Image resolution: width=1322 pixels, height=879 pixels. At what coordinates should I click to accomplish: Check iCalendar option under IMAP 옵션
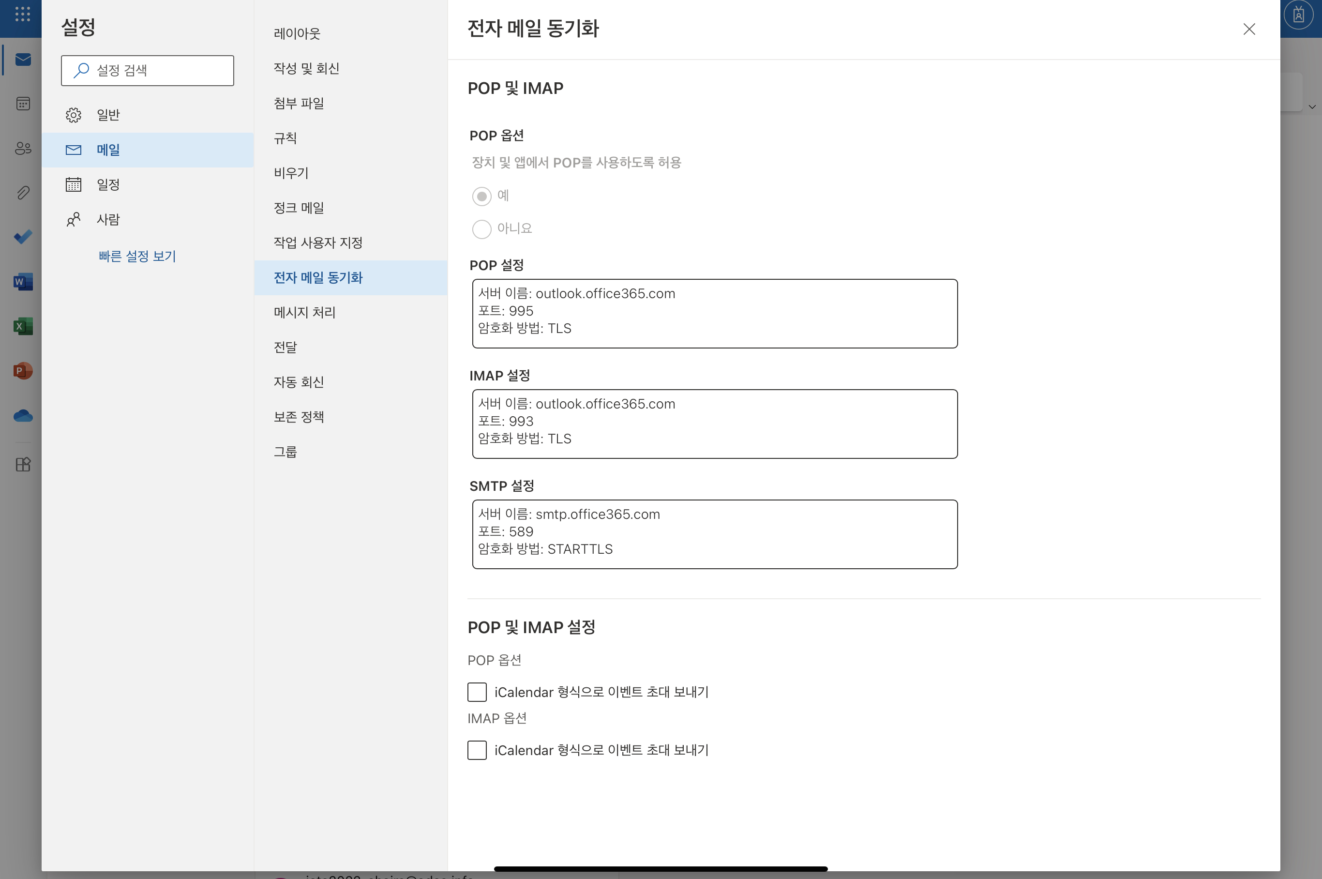coord(477,750)
